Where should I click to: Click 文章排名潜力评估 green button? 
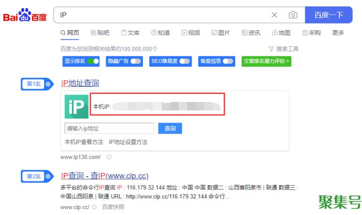266,61
